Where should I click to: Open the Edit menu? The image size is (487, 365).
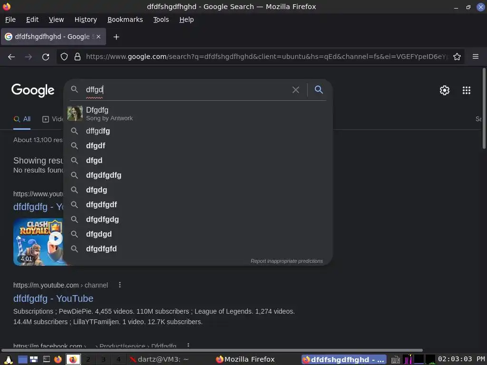click(32, 19)
